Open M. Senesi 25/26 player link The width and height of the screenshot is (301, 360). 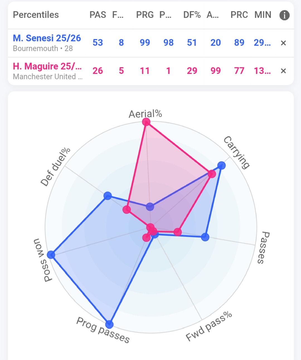[x=47, y=38]
